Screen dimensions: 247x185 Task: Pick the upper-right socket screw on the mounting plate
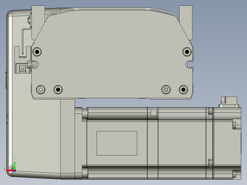[187, 52]
